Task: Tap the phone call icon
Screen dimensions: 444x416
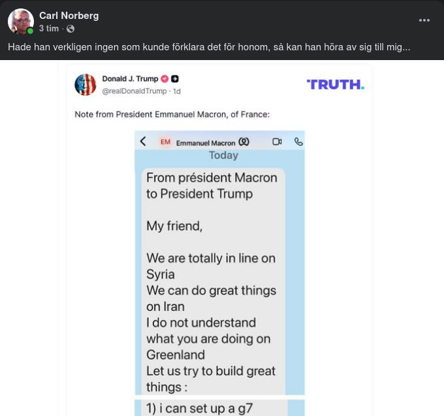Action: coord(298,142)
